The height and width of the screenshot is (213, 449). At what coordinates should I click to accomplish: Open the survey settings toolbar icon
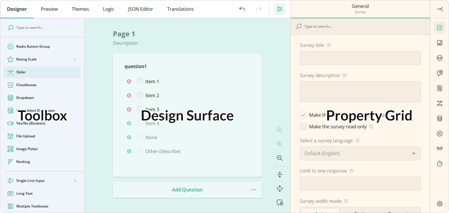point(280,9)
